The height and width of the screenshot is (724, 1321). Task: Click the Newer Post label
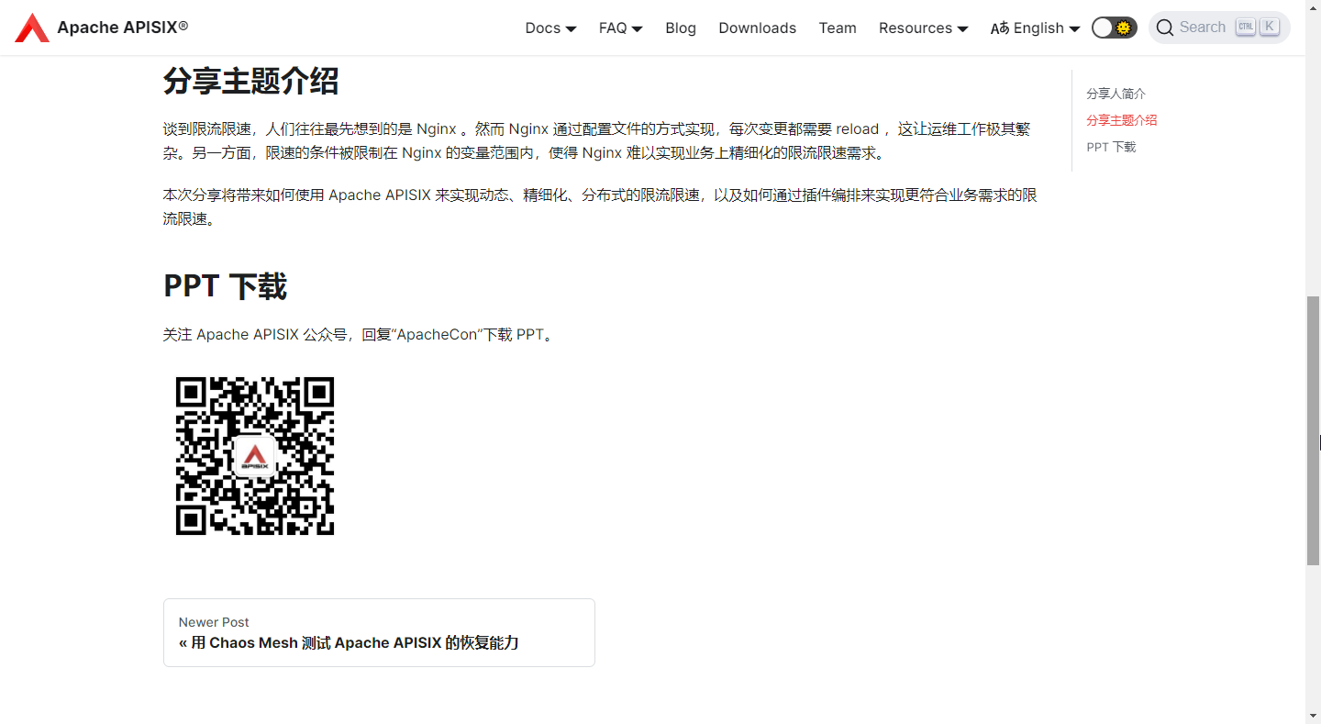(214, 622)
